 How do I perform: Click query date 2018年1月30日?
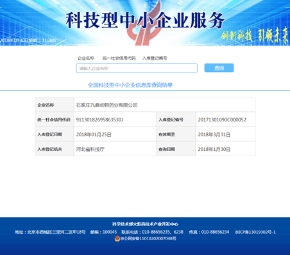[214, 149]
